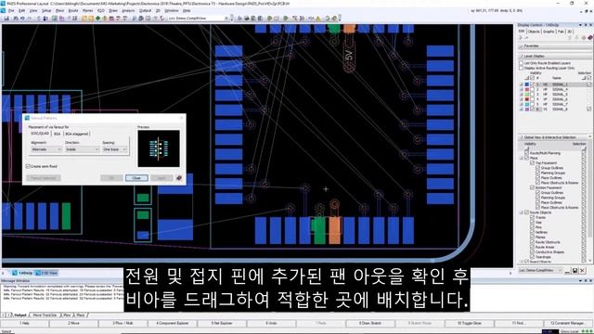Screen dimensions: 594x334
Task: Click the 4 Component Explorer button
Action: pos(173,324)
